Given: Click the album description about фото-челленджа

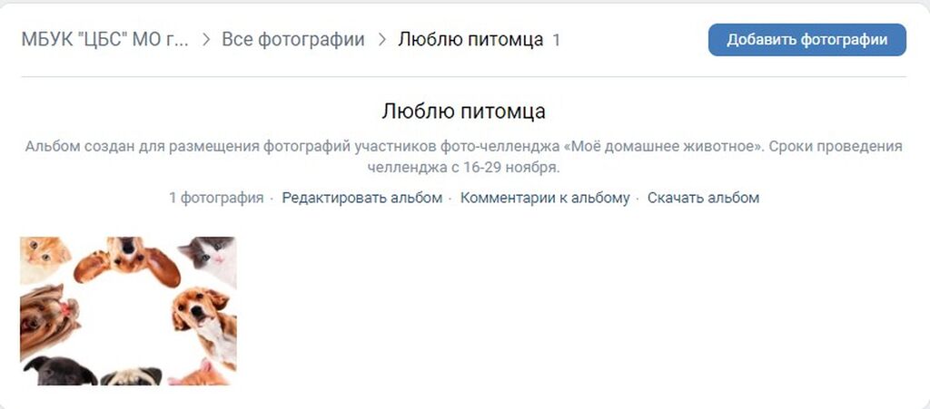Looking at the screenshot, I should click(464, 156).
